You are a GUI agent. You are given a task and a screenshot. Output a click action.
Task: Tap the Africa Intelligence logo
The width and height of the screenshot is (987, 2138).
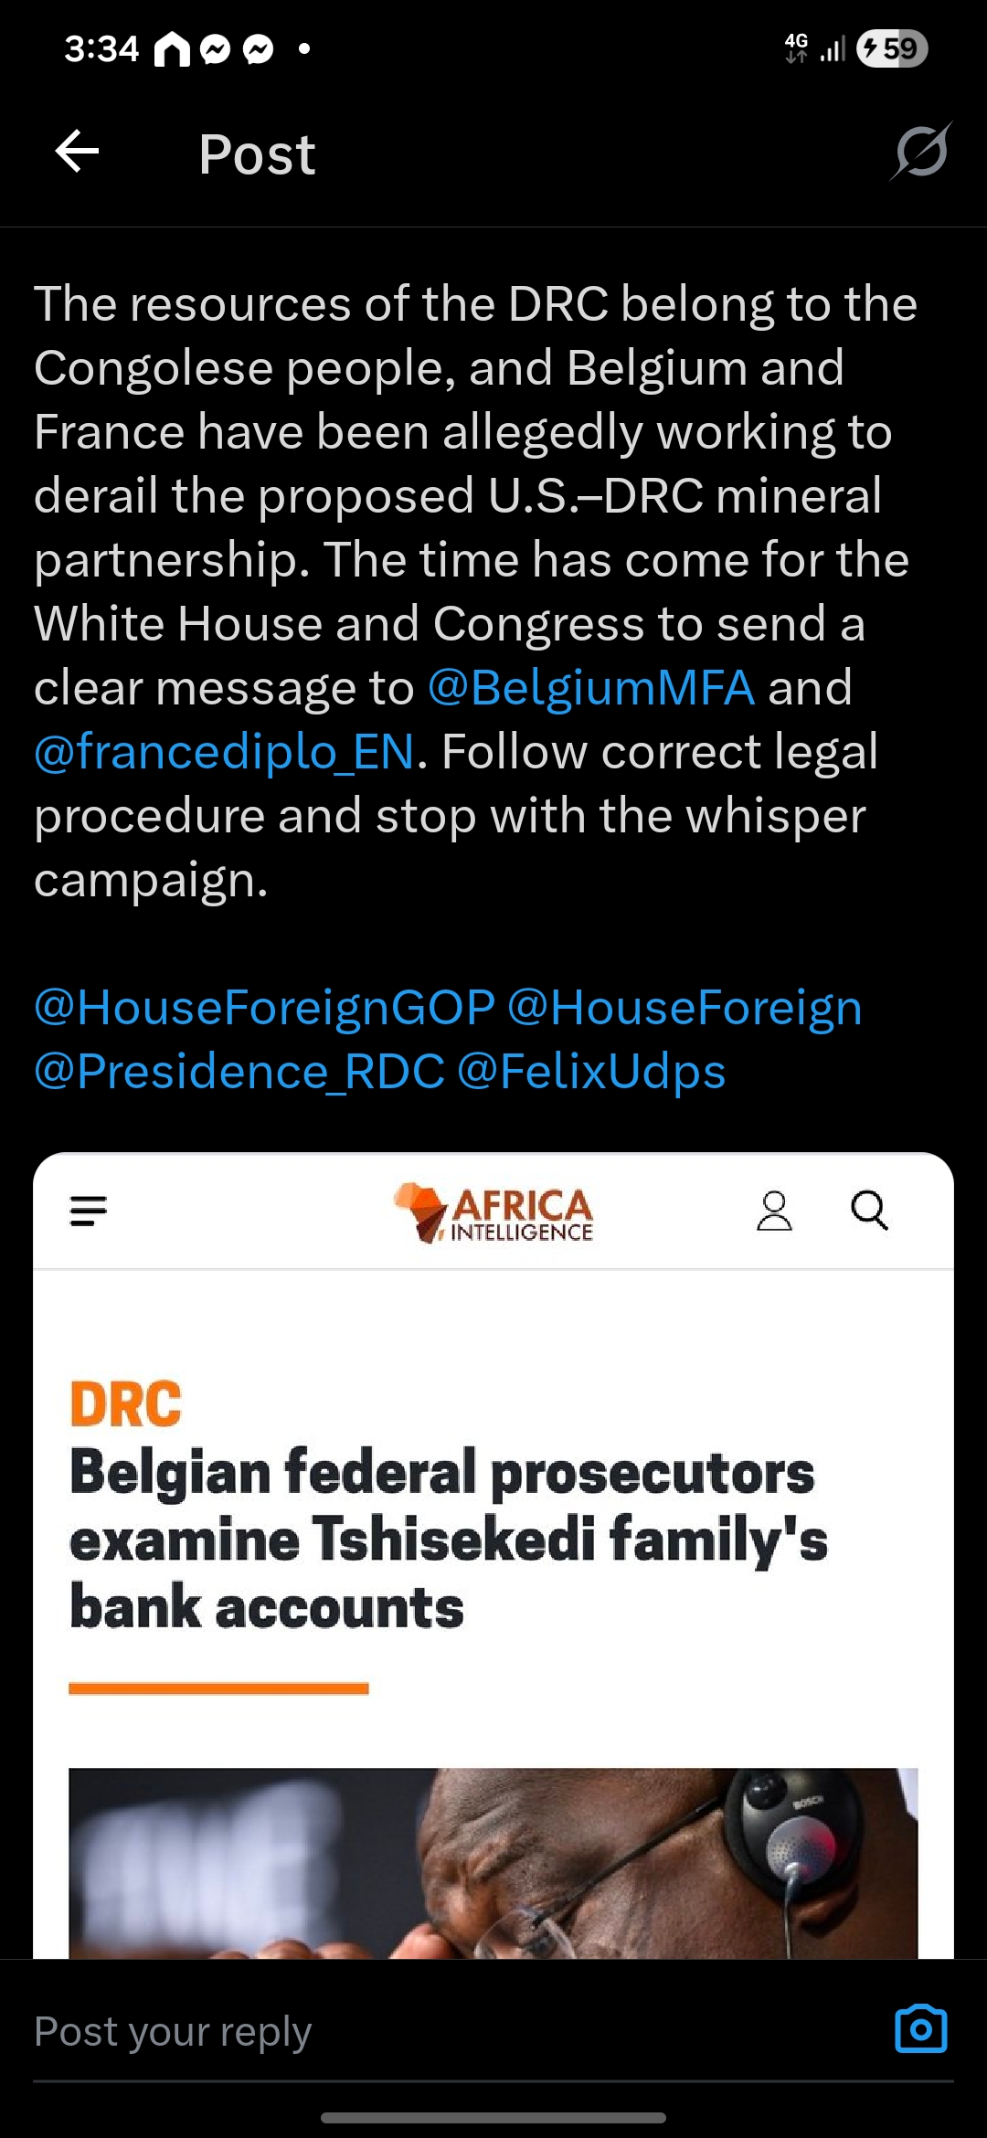tap(493, 1212)
